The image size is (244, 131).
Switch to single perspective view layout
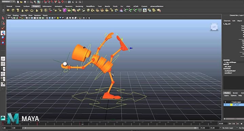tap(3, 59)
